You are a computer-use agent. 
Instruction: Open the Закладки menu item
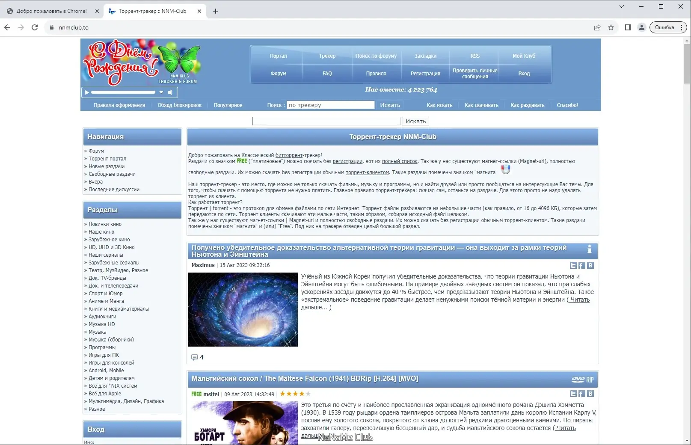coord(425,56)
